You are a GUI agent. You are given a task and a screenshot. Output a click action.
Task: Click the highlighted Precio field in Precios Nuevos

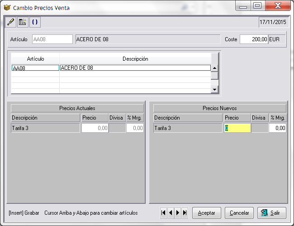click(237, 128)
